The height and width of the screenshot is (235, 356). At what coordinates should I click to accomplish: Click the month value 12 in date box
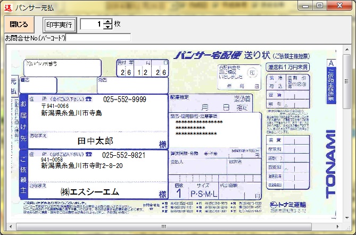coord(143,73)
